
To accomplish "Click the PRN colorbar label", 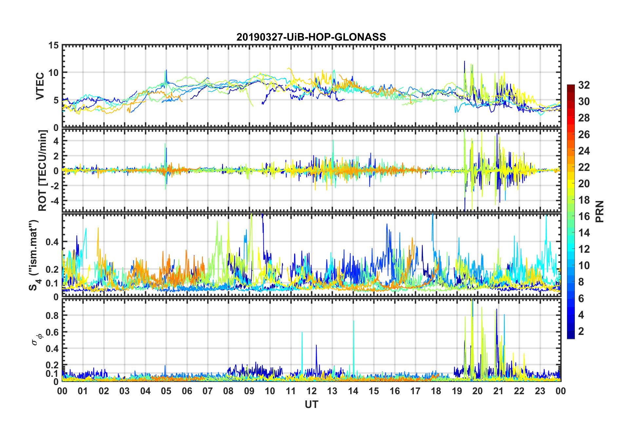I will tap(600, 211).
